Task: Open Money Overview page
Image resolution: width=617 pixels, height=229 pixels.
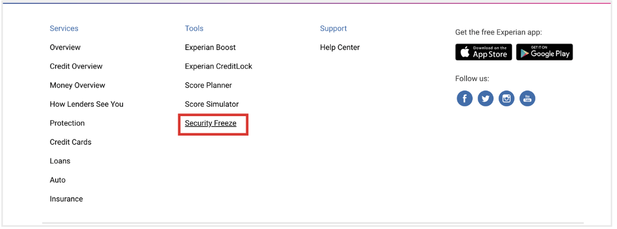Action: tap(77, 85)
